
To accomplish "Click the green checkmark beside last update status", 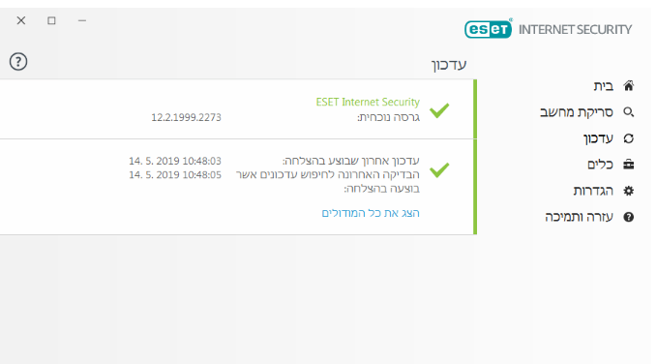I will (439, 169).
